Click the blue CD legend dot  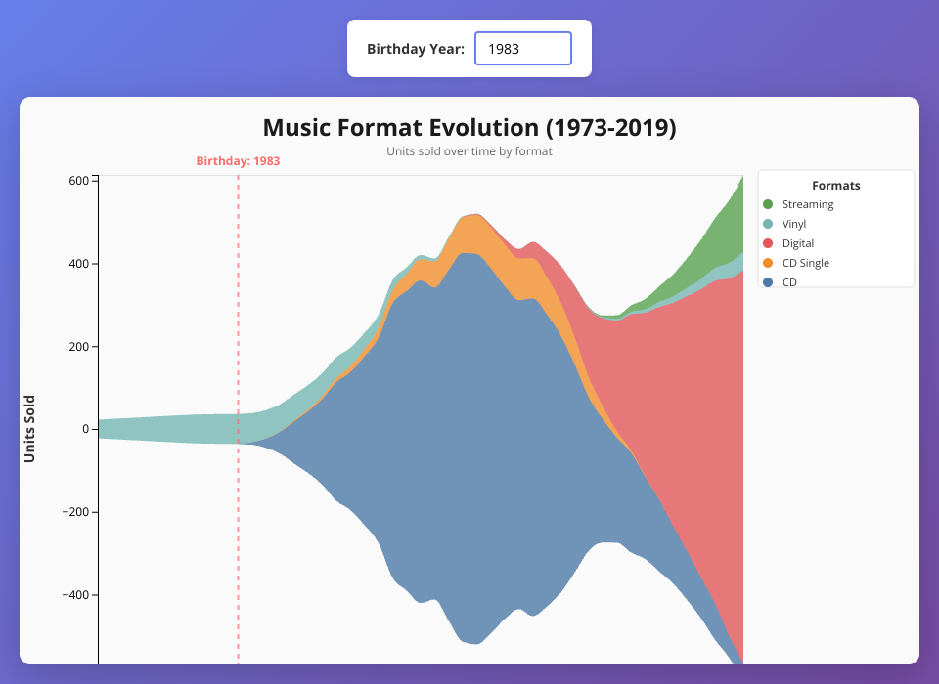[x=768, y=281]
